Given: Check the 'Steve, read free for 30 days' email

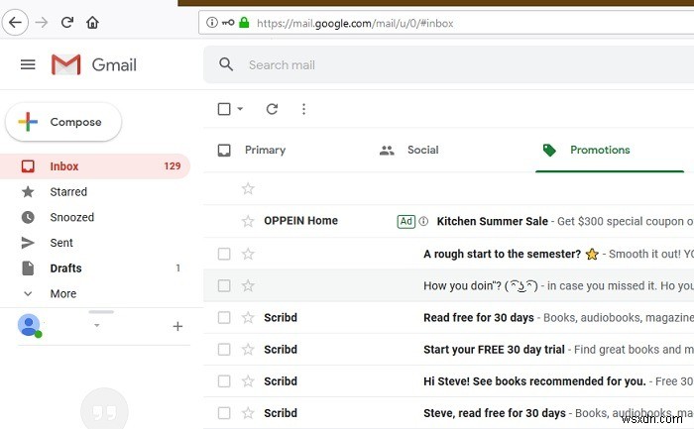Looking at the screenshot, I should (224, 413).
